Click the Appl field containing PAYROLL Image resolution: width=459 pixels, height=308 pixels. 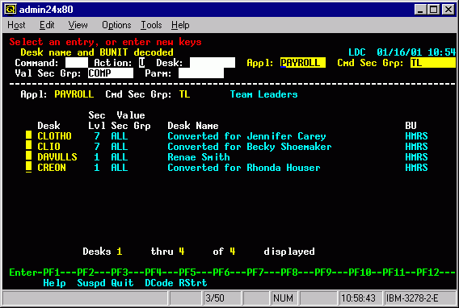point(303,62)
